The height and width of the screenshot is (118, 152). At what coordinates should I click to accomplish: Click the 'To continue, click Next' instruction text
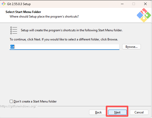tap(64, 39)
